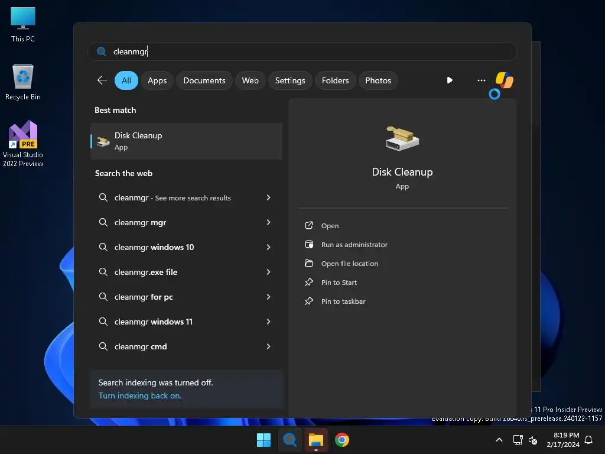Image resolution: width=605 pixels, height=454 pixels.
Task: Click the folder icon for Open file location
Action: pyautogui.click(x=309, y=263)
